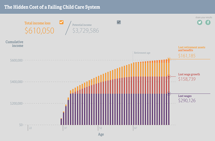The image size is (215, 141).
Task: Uncheck the orange Total income loss checkbox
Action: 61,22
